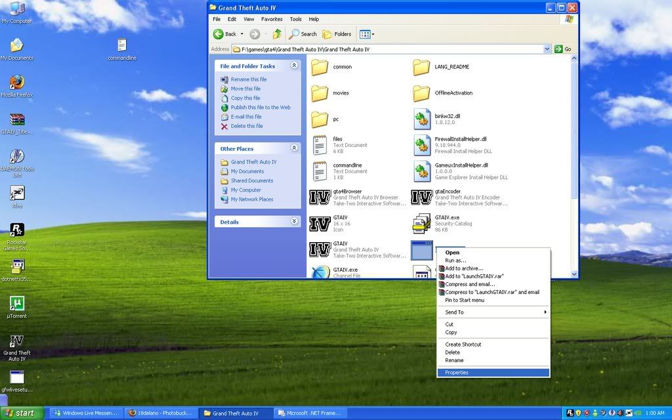Screen dimensions: 672x420
Task: Select GameuxInstallHelper.dll file
Action: [460, 171]
